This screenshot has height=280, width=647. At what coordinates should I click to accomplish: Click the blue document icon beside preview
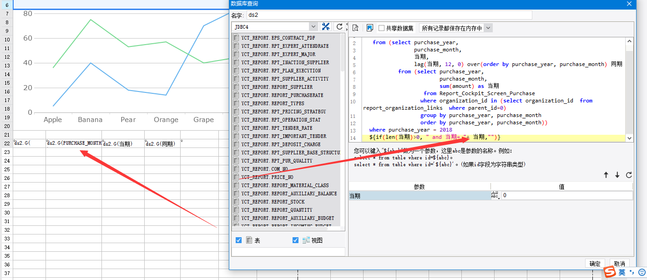pyautogui.click(x=370, y=28)
